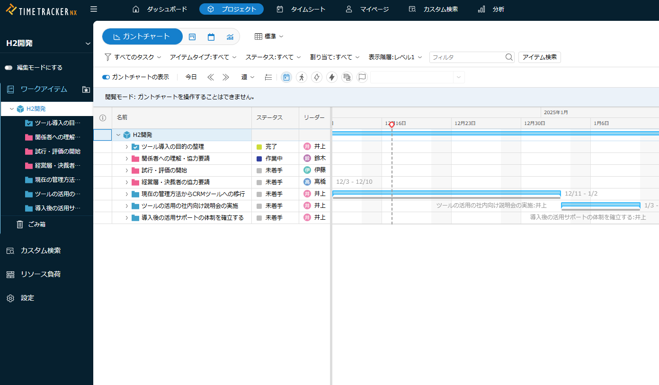Click the filled lightning bolt icon
Screen dimensions: 659x385
point(332,77)
